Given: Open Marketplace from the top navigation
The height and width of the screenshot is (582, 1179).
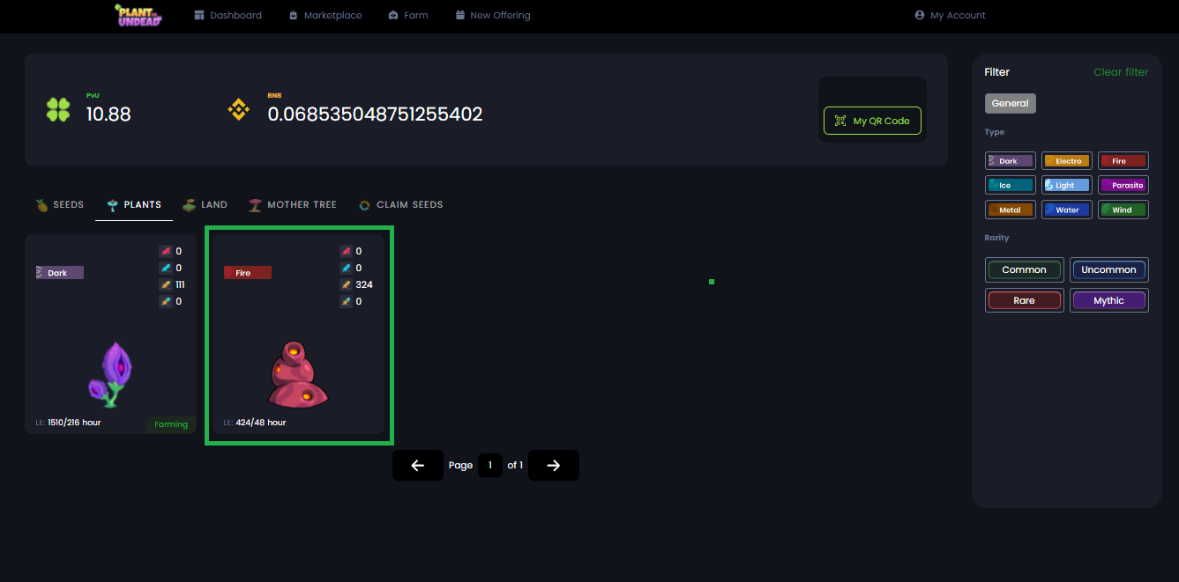Looking at the screenshot, I should click(325, 15).
